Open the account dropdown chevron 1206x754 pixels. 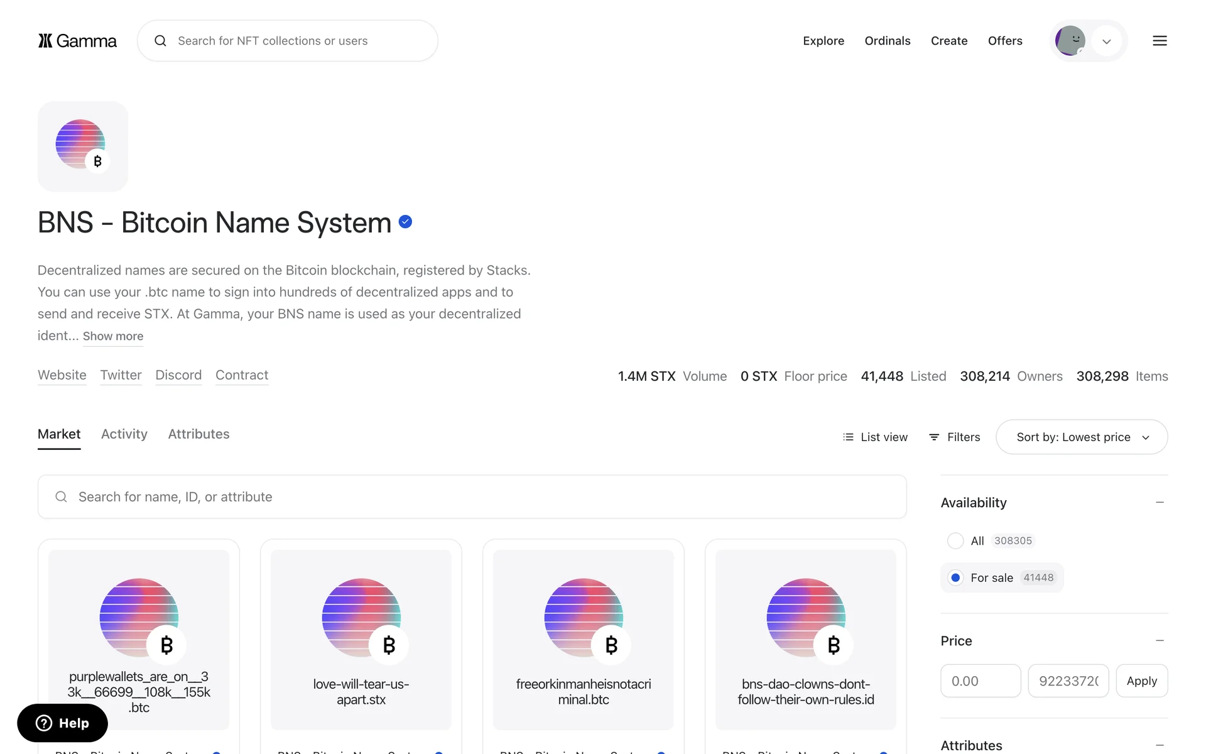[x=1107, y=41]
